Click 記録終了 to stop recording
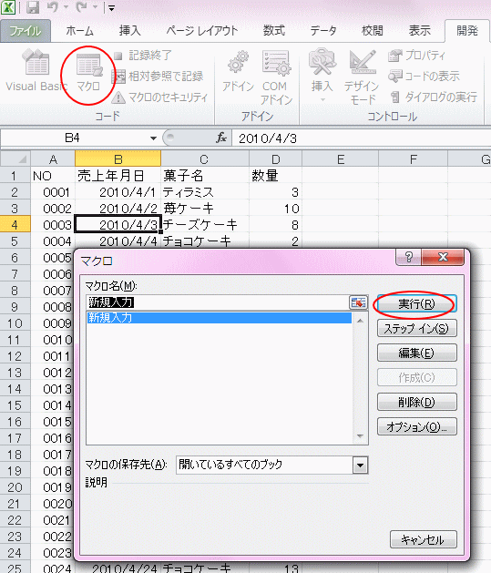This screenshot has height=573, width=491. (x=142, y=56)
